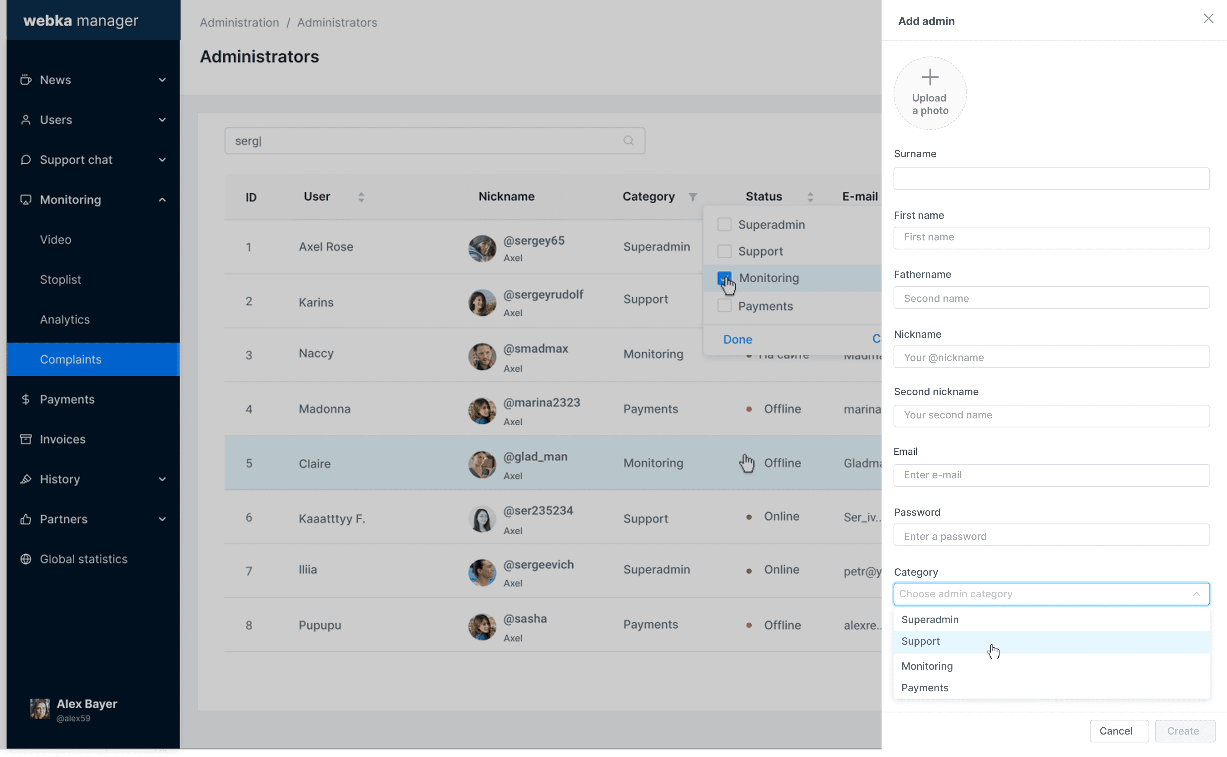Image resolution: width=1227 pixels, height=757 pixels.
Task: Open the Stoplist sidebar item
Action: [x=60, y=280]
